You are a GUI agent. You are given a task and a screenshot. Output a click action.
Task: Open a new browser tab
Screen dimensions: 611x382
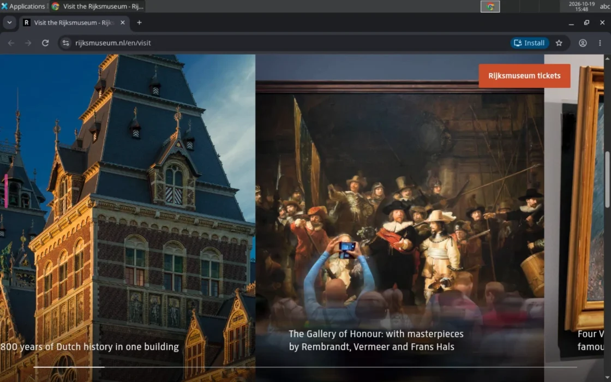pyautogui.click(x=139, y=22)
